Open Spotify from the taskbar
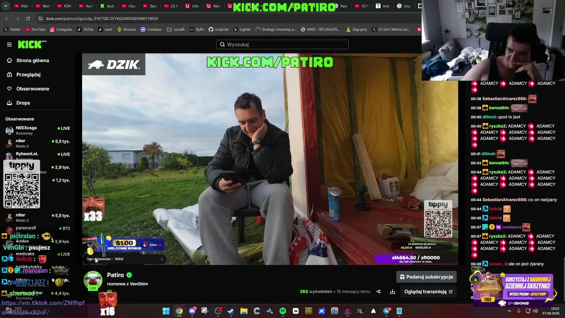Viewport: 565px width, 318px height. click(x=282, y=311)
